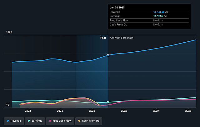Click the orange dot beside Cash From Op
The height and width of the screenshot is (127, 200).
pyautogui.click(x=79, y=120)
